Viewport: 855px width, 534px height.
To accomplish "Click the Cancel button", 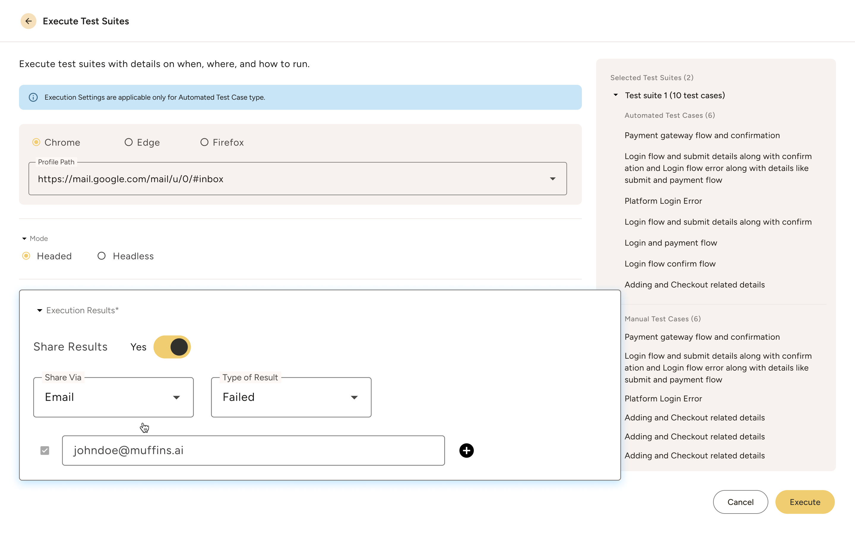I will [x=740, y=502].
